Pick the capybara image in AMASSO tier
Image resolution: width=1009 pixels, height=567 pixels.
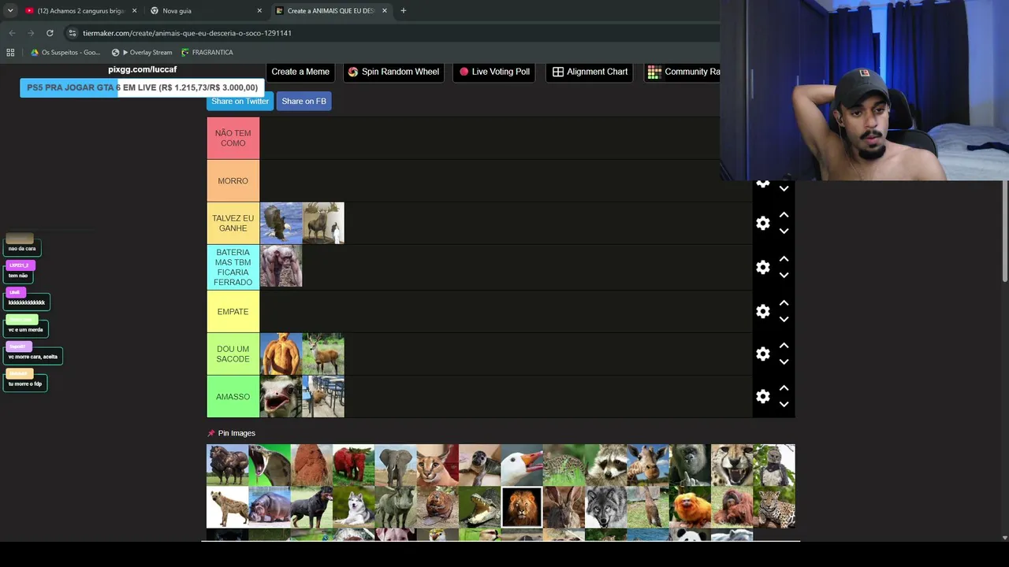point(323,396)
